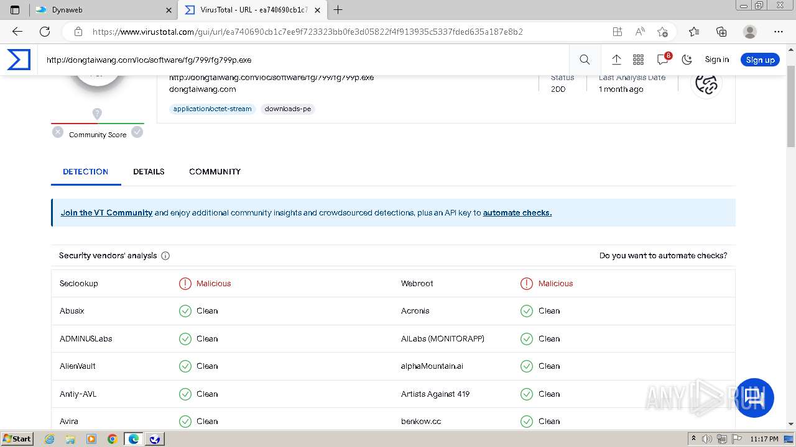Viewport: 796px width, 447px height.
Task: Click the Artists Against 419 Clean icon
Action: click(x=527, y=394)
